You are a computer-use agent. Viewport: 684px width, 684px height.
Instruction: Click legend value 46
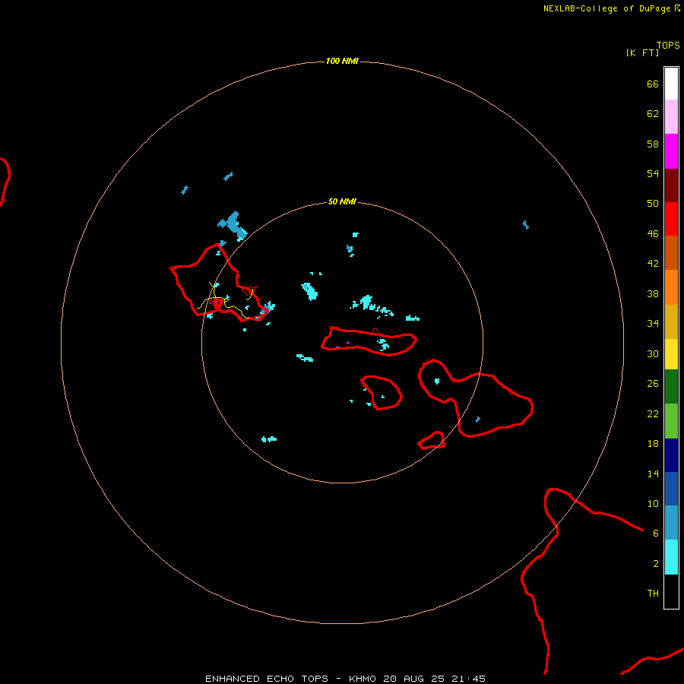click(x=653, y=233)
